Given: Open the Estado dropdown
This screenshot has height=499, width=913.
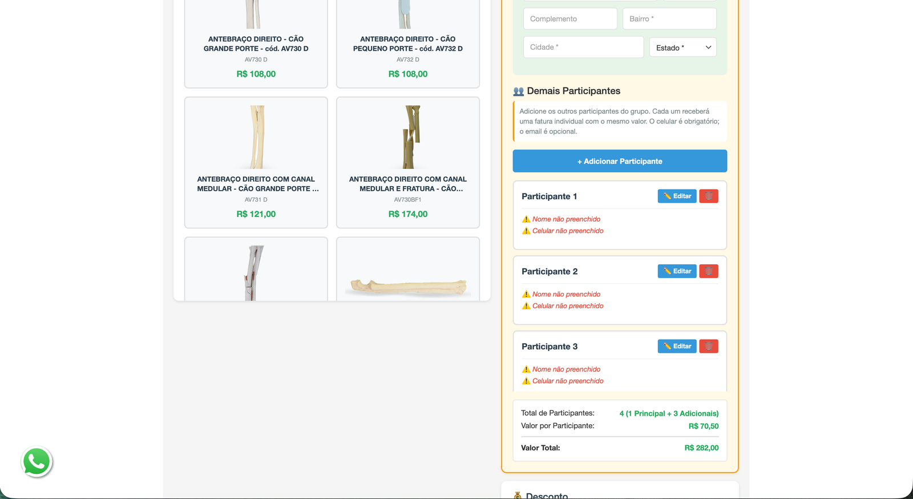Looking at the screenshot, I should point(682,47).
